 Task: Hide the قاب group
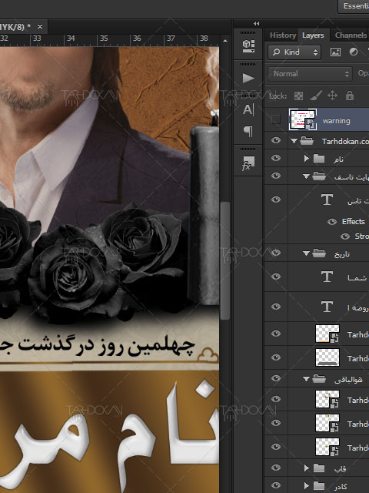coord(276,468)
